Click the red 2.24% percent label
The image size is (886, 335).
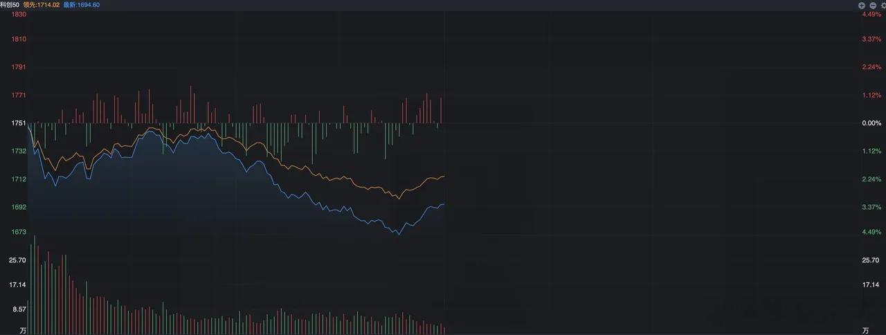(871, 67)
